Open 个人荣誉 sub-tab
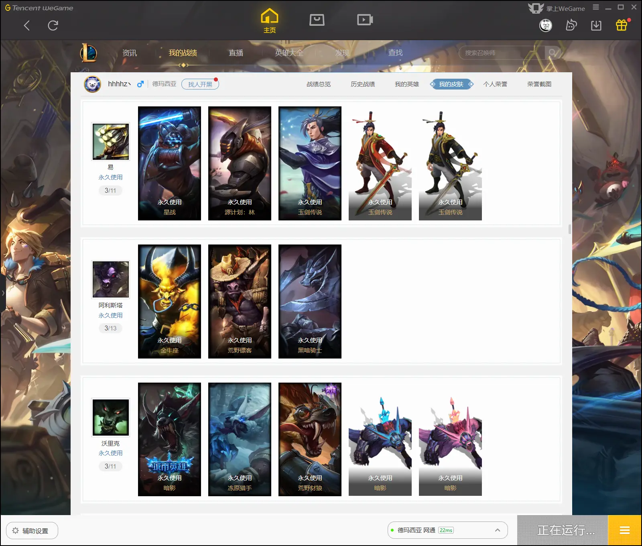 (495, 84)
